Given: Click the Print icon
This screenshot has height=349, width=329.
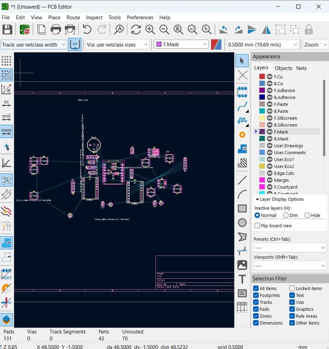Looking at the screenshot, I should tap(56, 29).
